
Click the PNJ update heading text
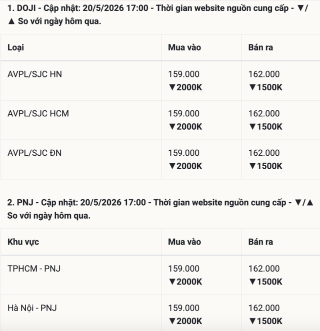pyautogui.click(x=160, y=209)
